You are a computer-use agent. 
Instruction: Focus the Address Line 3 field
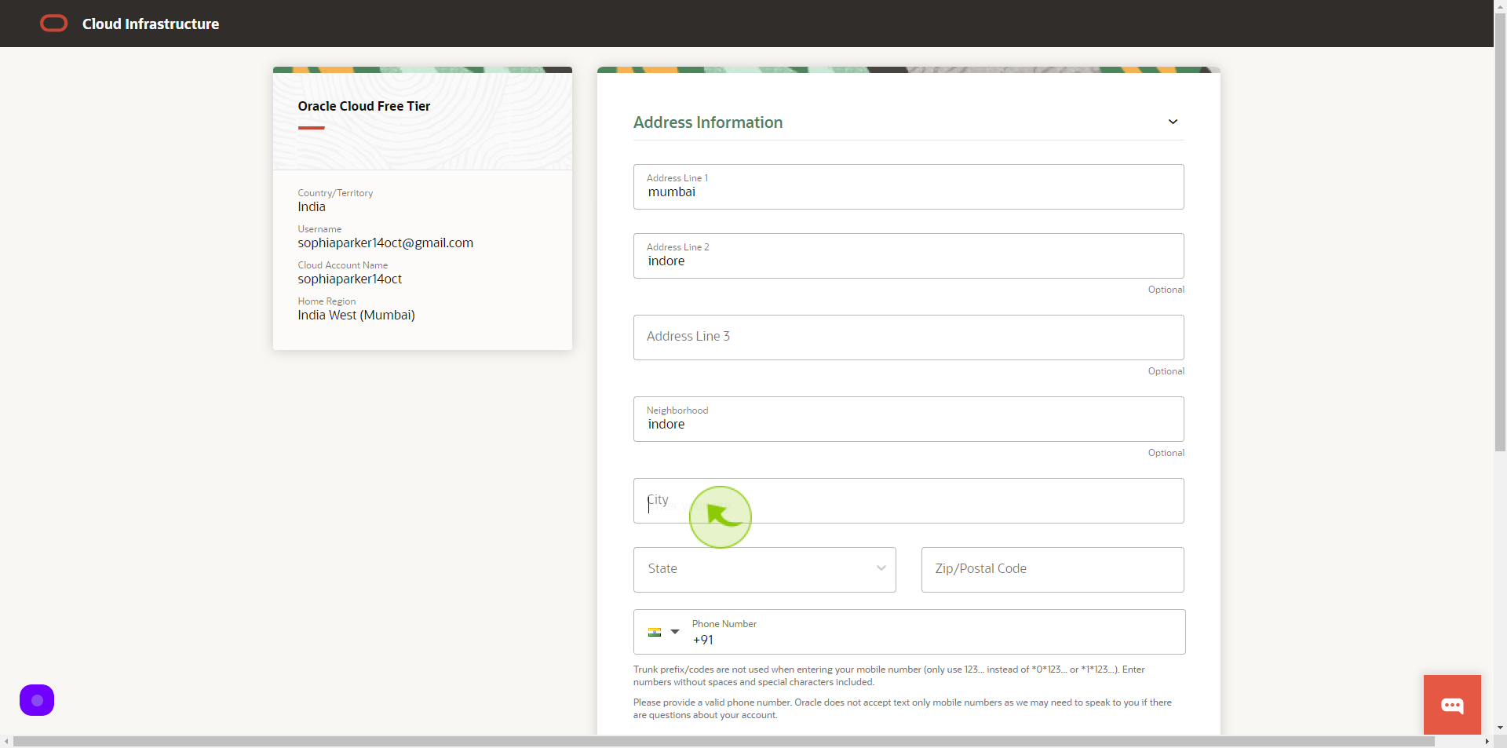coord(909,338)
